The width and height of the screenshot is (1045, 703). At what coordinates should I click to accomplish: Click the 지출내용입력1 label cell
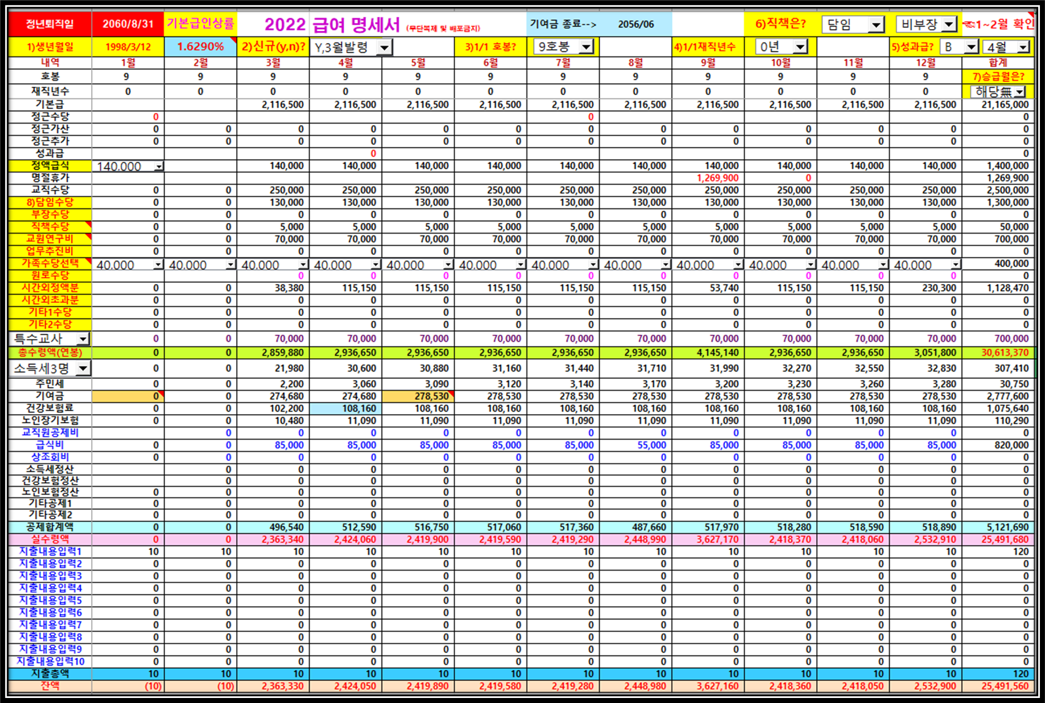pyautogui.click(x=50, y=552)
